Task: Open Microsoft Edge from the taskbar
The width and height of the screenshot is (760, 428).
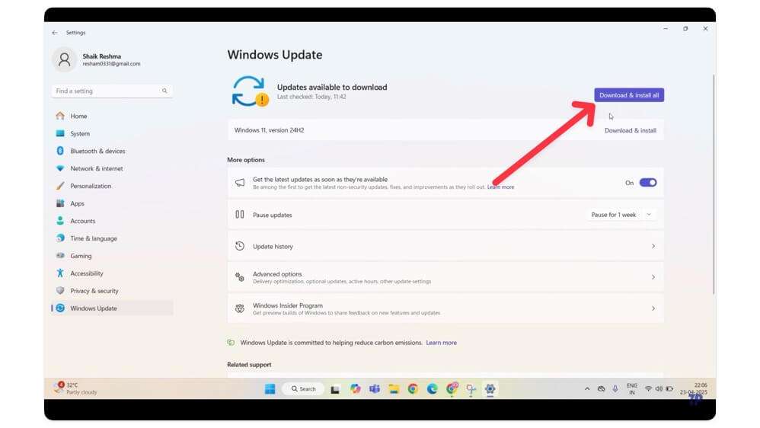Action: pos(433,388)
